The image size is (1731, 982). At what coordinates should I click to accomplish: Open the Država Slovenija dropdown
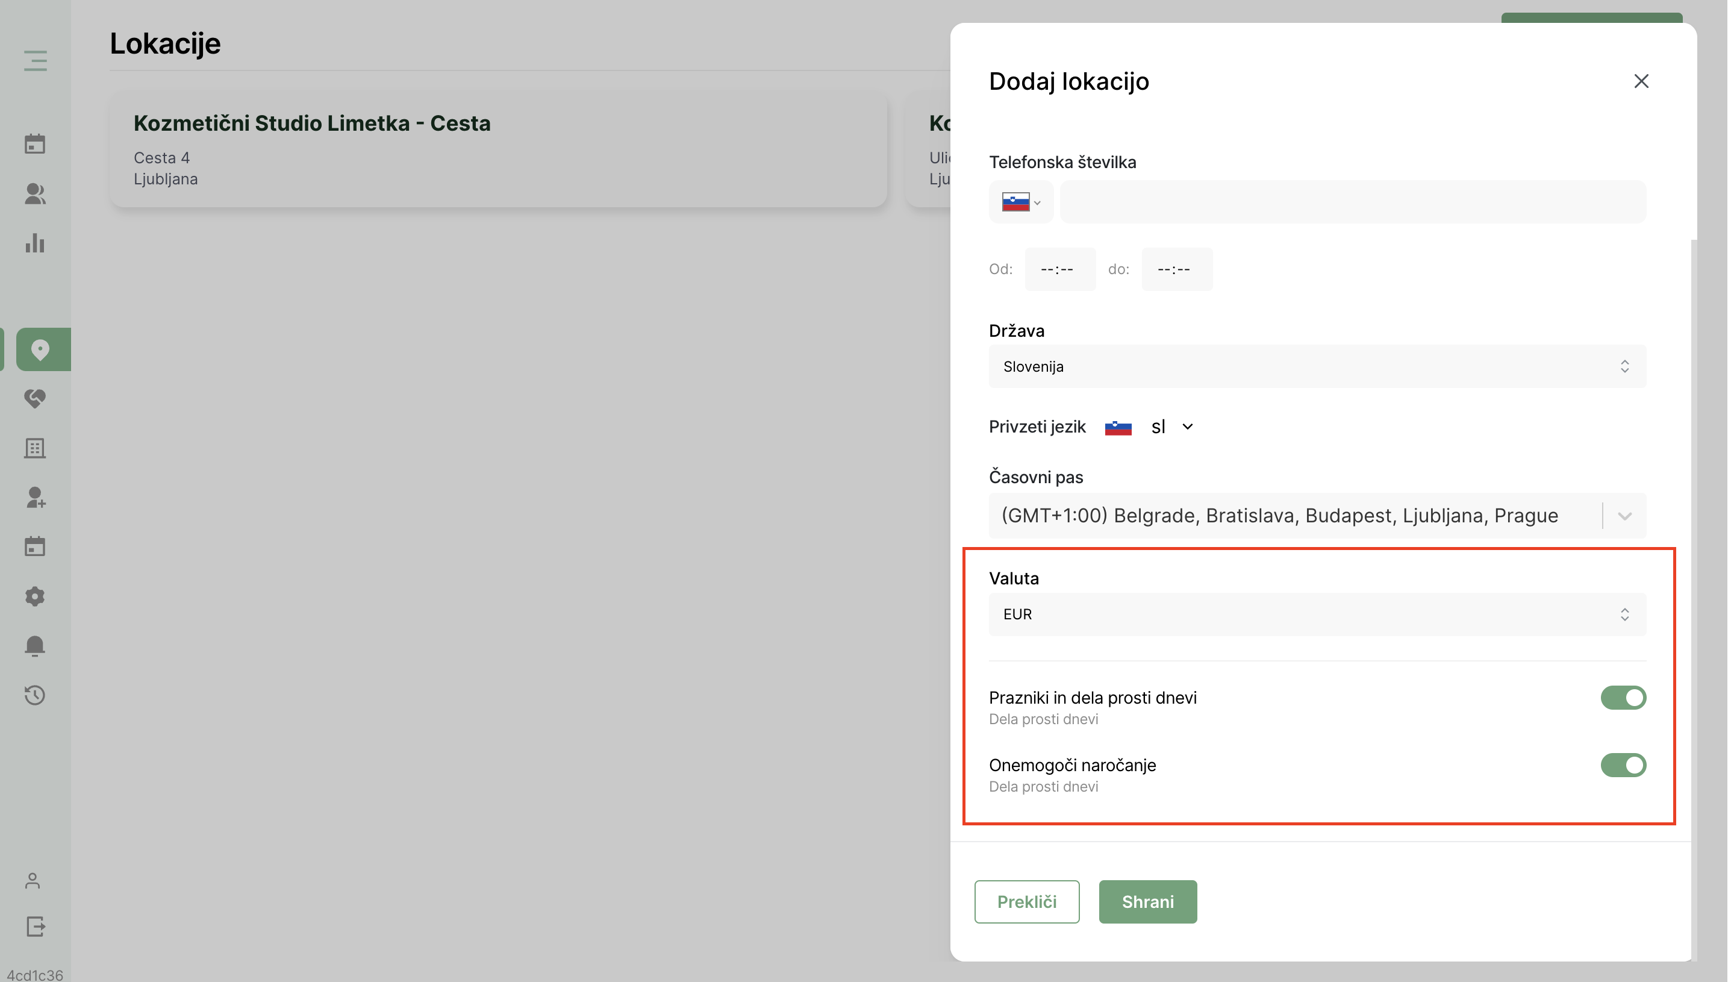pyautogui.click(x=1317, y=366)
